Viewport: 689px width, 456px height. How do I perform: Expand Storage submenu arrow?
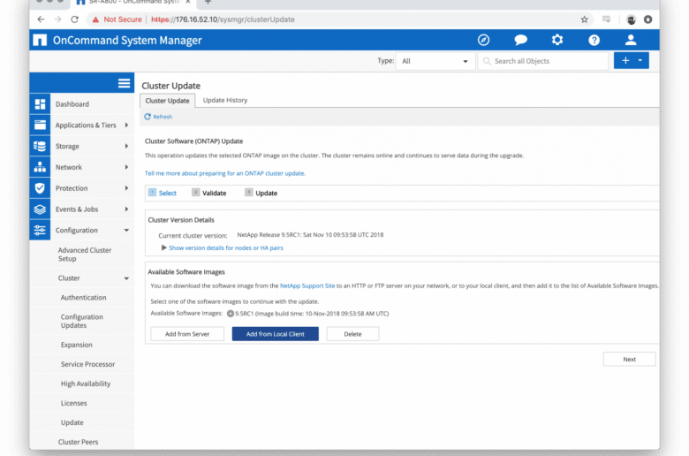126,146
